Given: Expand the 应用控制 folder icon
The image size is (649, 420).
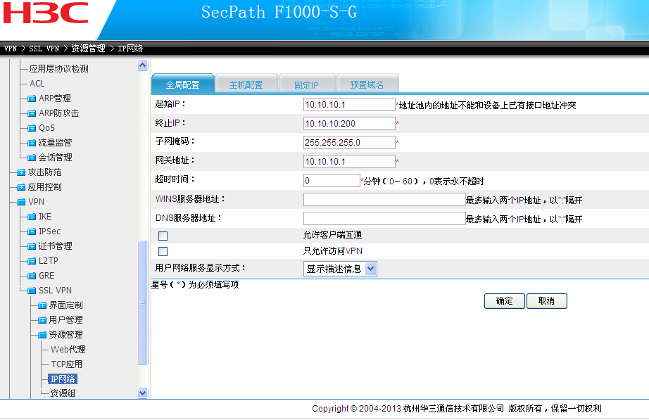Looking at the screenshot, I should pyautogui.click(x=21, y=187).
